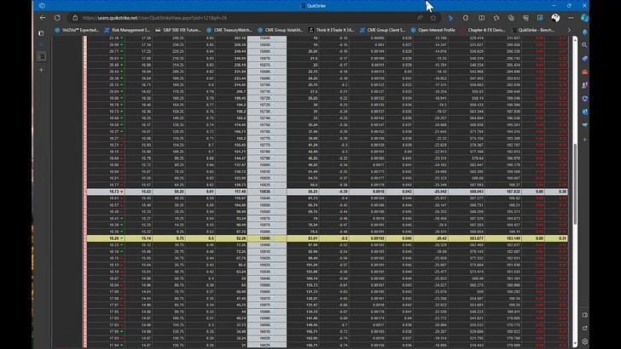Add page to favorites with star icon

click(x=433, y=18)
